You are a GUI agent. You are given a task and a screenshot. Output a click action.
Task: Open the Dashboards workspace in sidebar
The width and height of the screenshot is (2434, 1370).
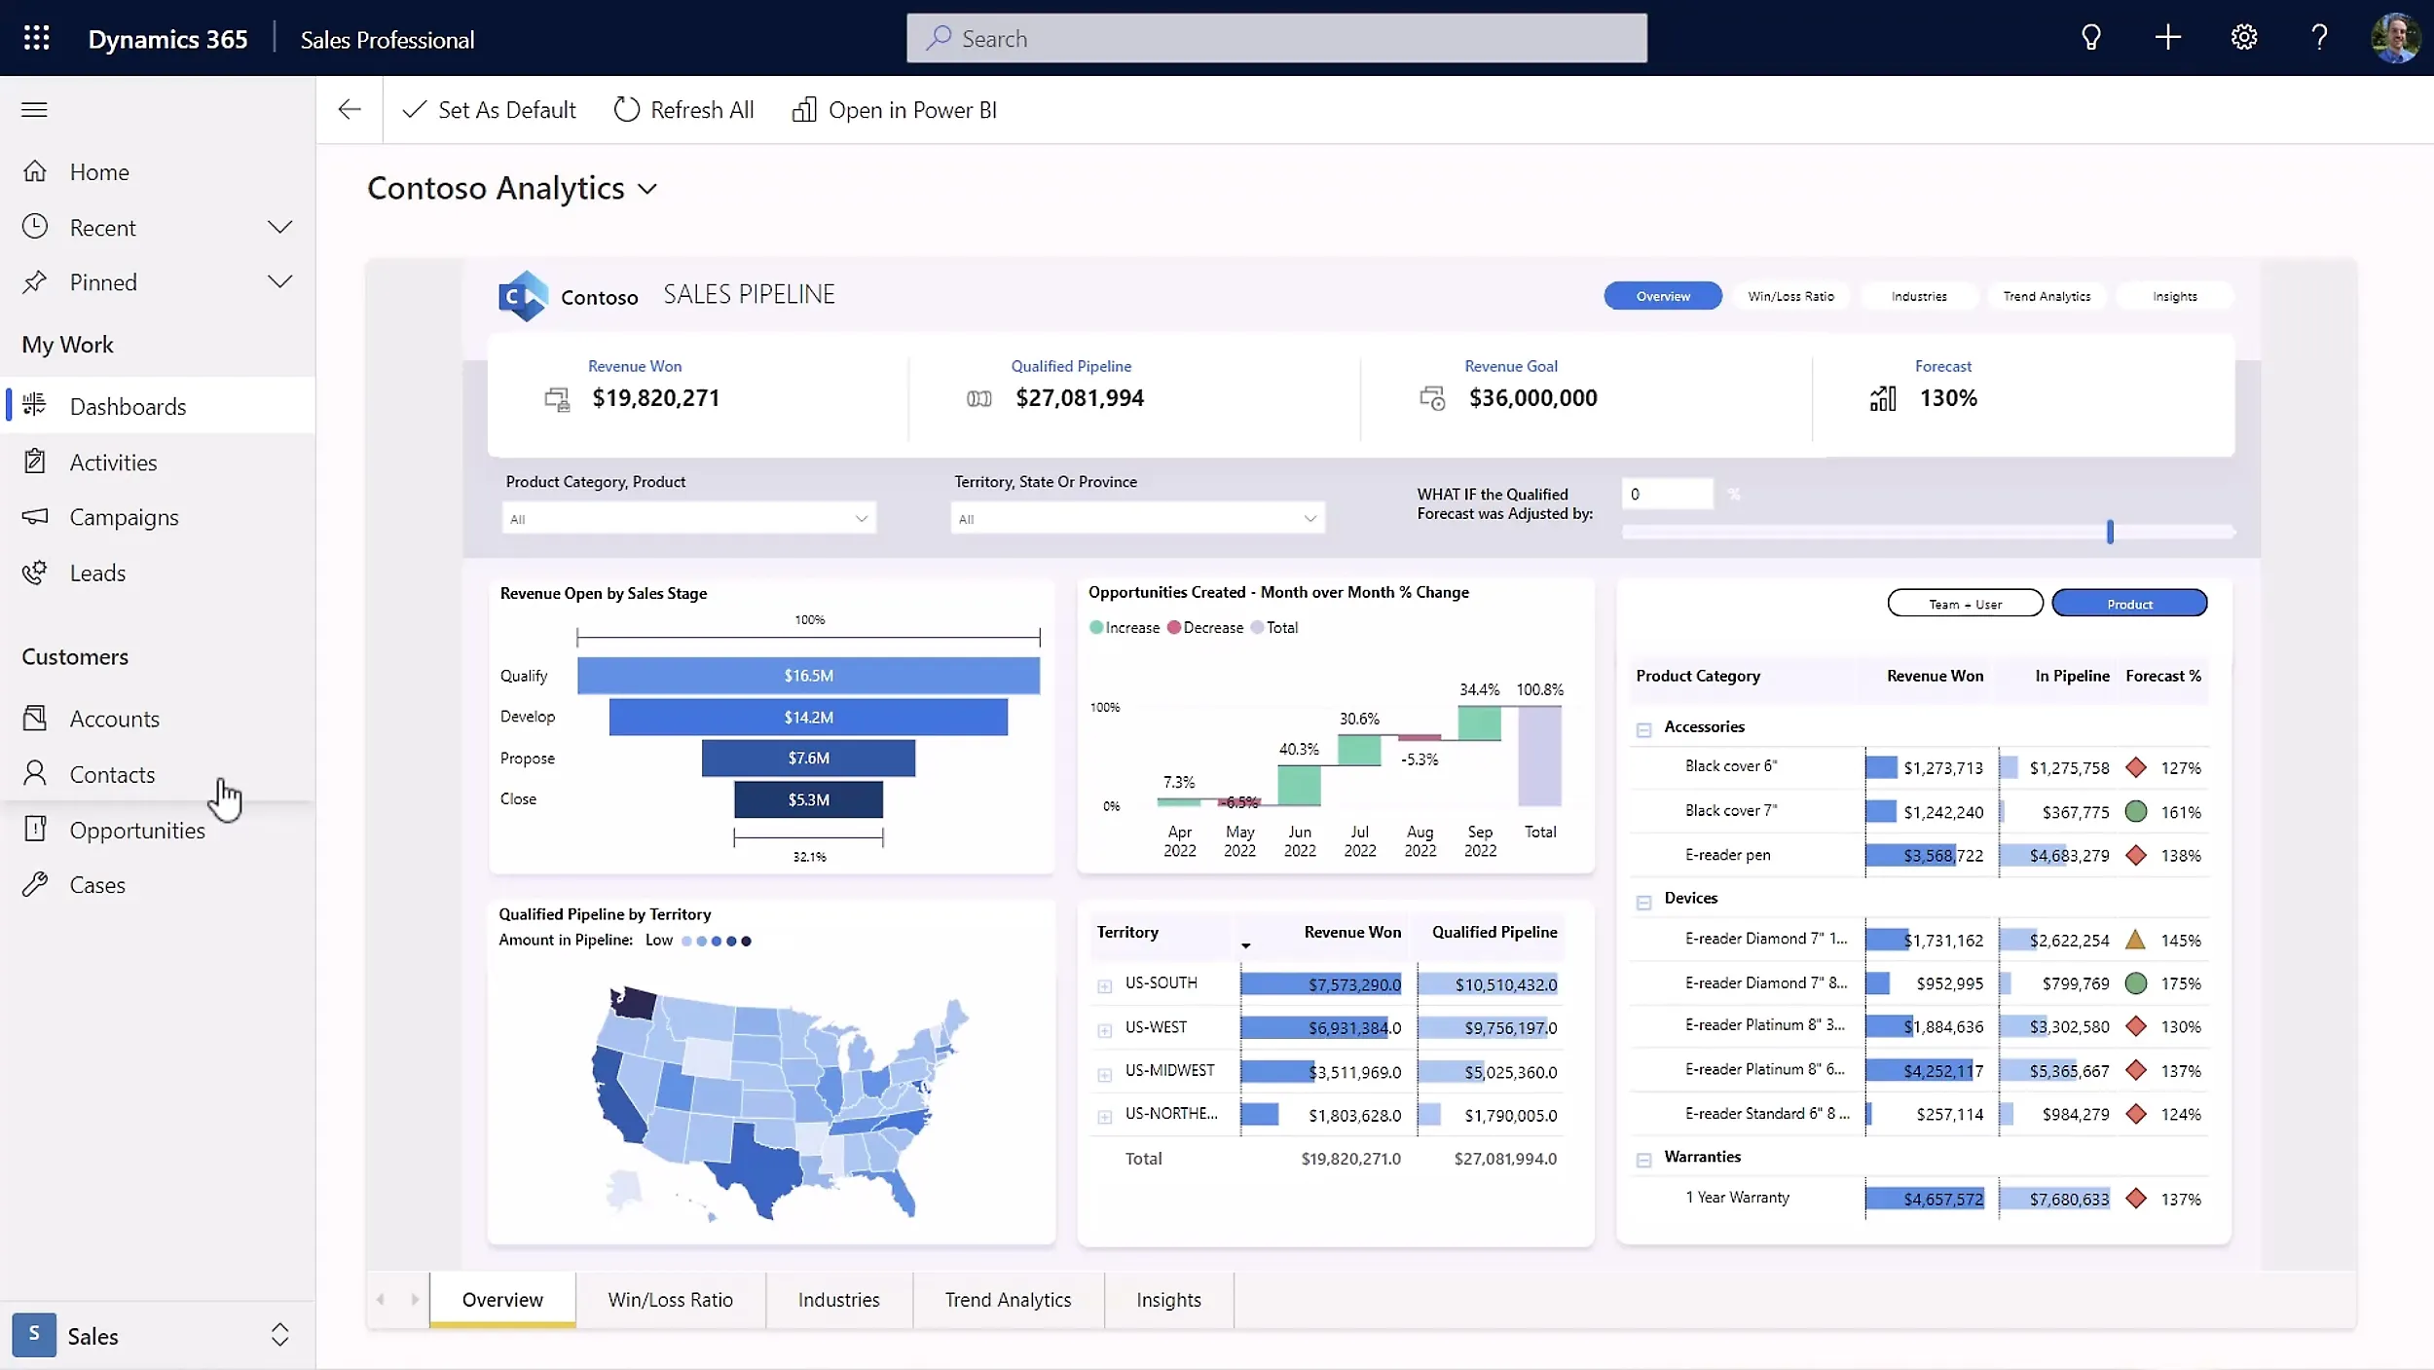pyautogui.click(x=128, y=404)
